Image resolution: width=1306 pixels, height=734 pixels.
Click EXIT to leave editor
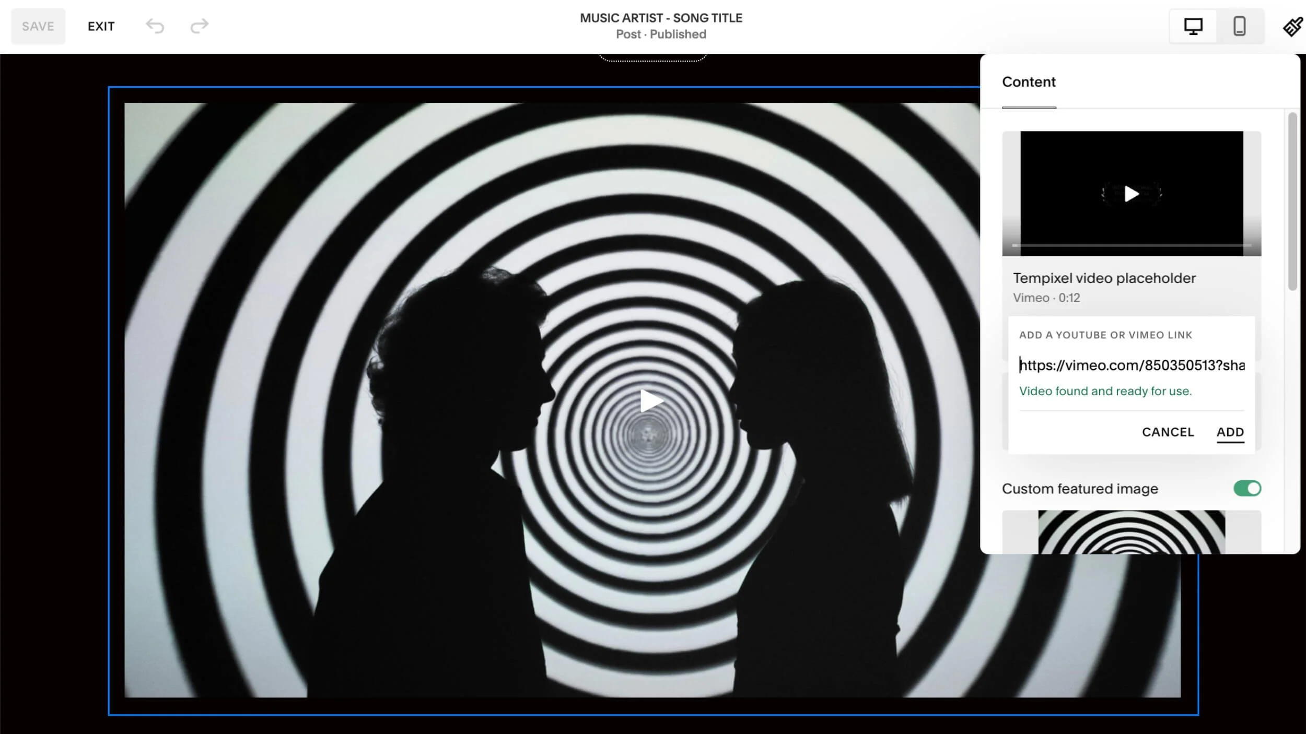coord(101,26)
